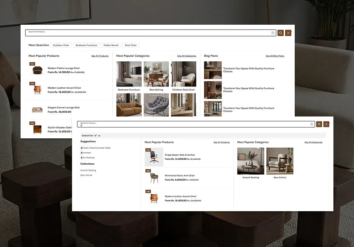The width and height of the screenshot is (354, 247).
Task: Close the top search panel with X button
Action: [288, 33]
